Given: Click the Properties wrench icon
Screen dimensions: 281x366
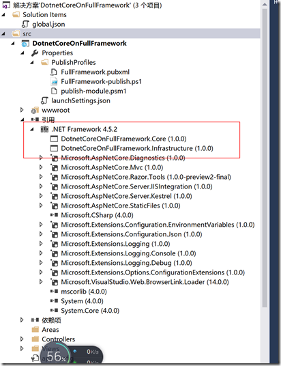Looking at the screenshot, I should 35,53.
